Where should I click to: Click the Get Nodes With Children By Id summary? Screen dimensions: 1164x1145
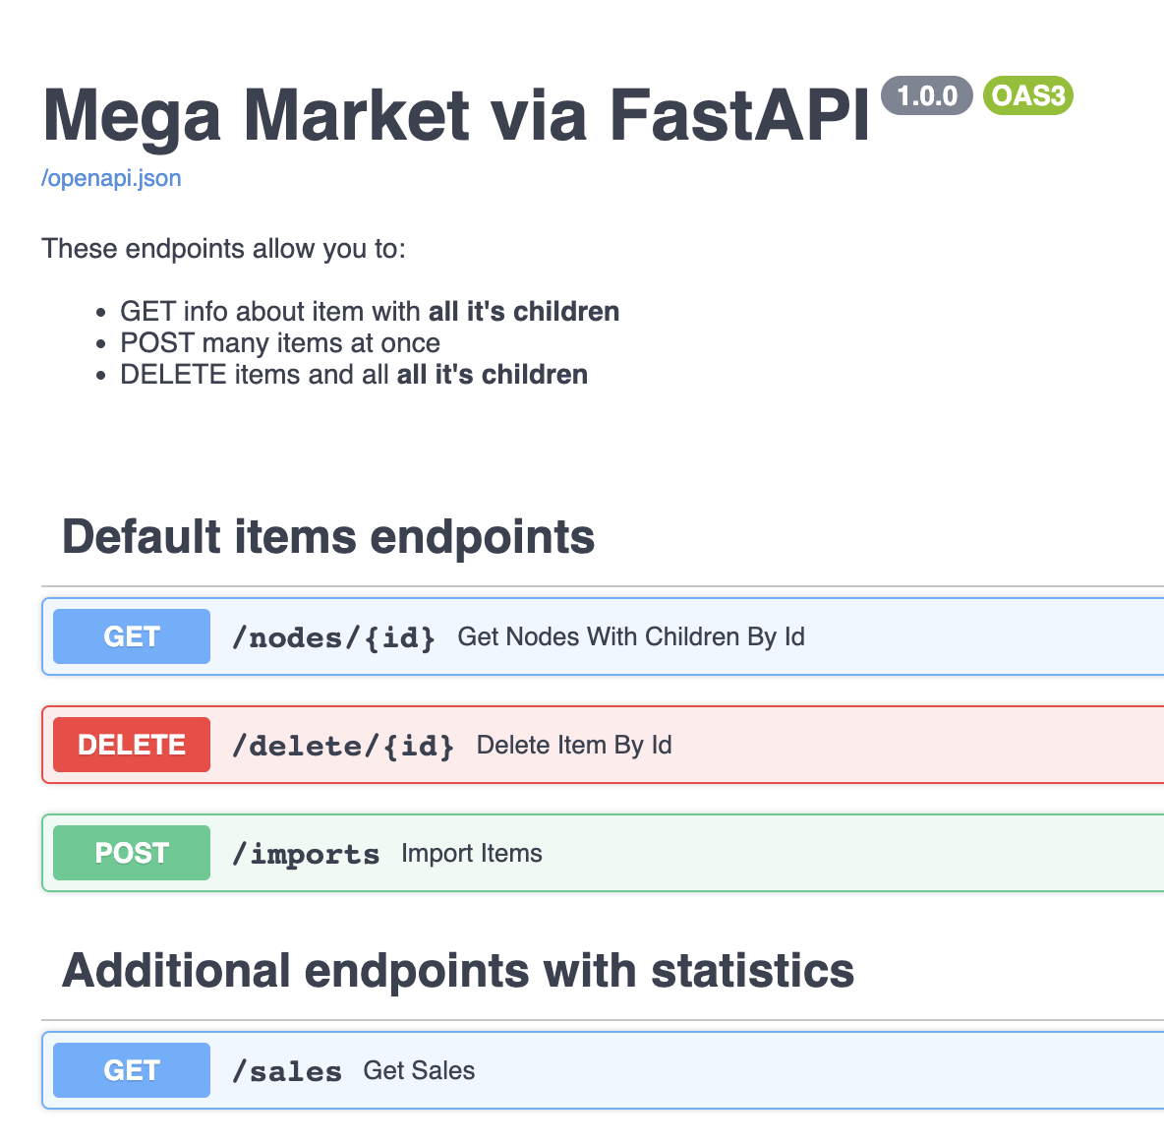(x=631, y=637)
